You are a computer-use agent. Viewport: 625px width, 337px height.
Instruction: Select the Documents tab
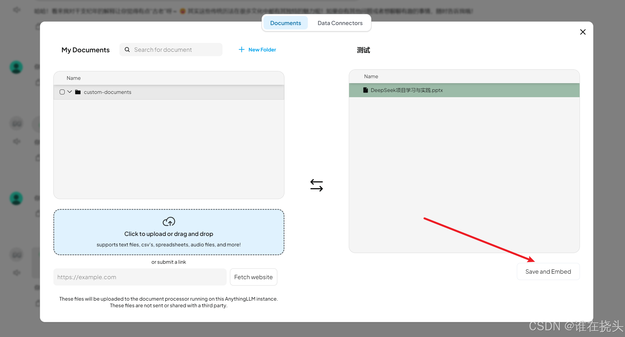click(285, 23)
